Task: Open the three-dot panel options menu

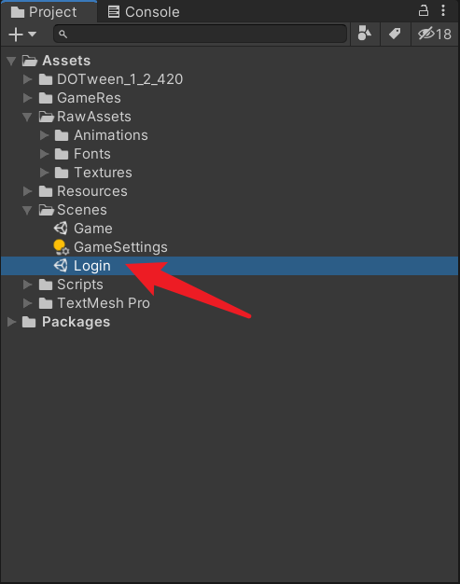Action: [x=443, y=10]
